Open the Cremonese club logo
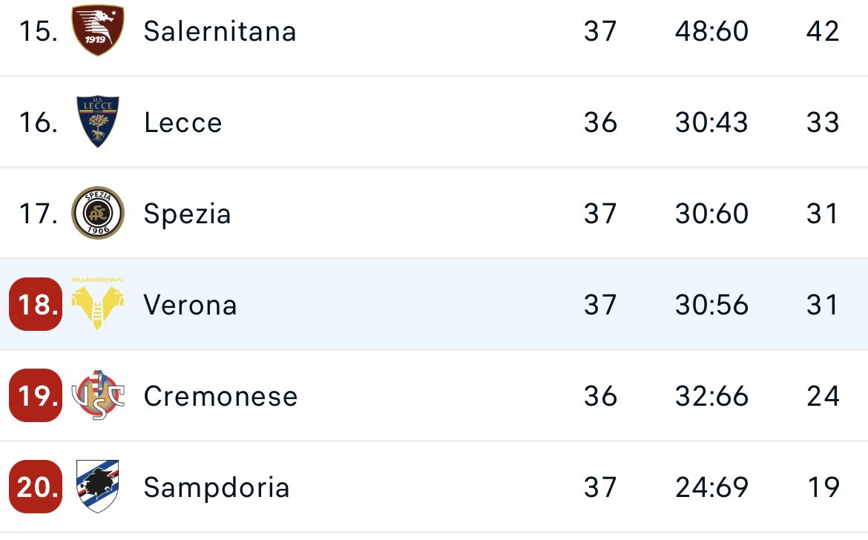This screenshot has width=868, height=540. point(98,395)
